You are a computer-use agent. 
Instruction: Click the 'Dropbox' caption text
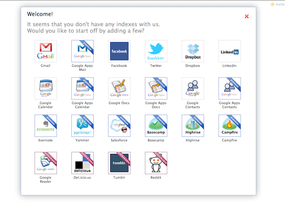point(193,66)
